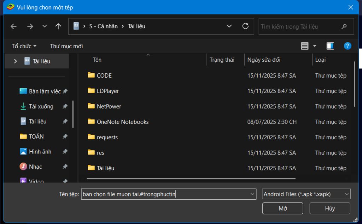
Task: Select 'Tài liệu' in the breadcrumb path
Action: point(136,26)
